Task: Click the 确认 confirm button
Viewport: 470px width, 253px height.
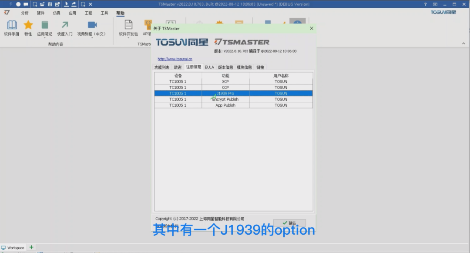Action: tap(289, 223)
